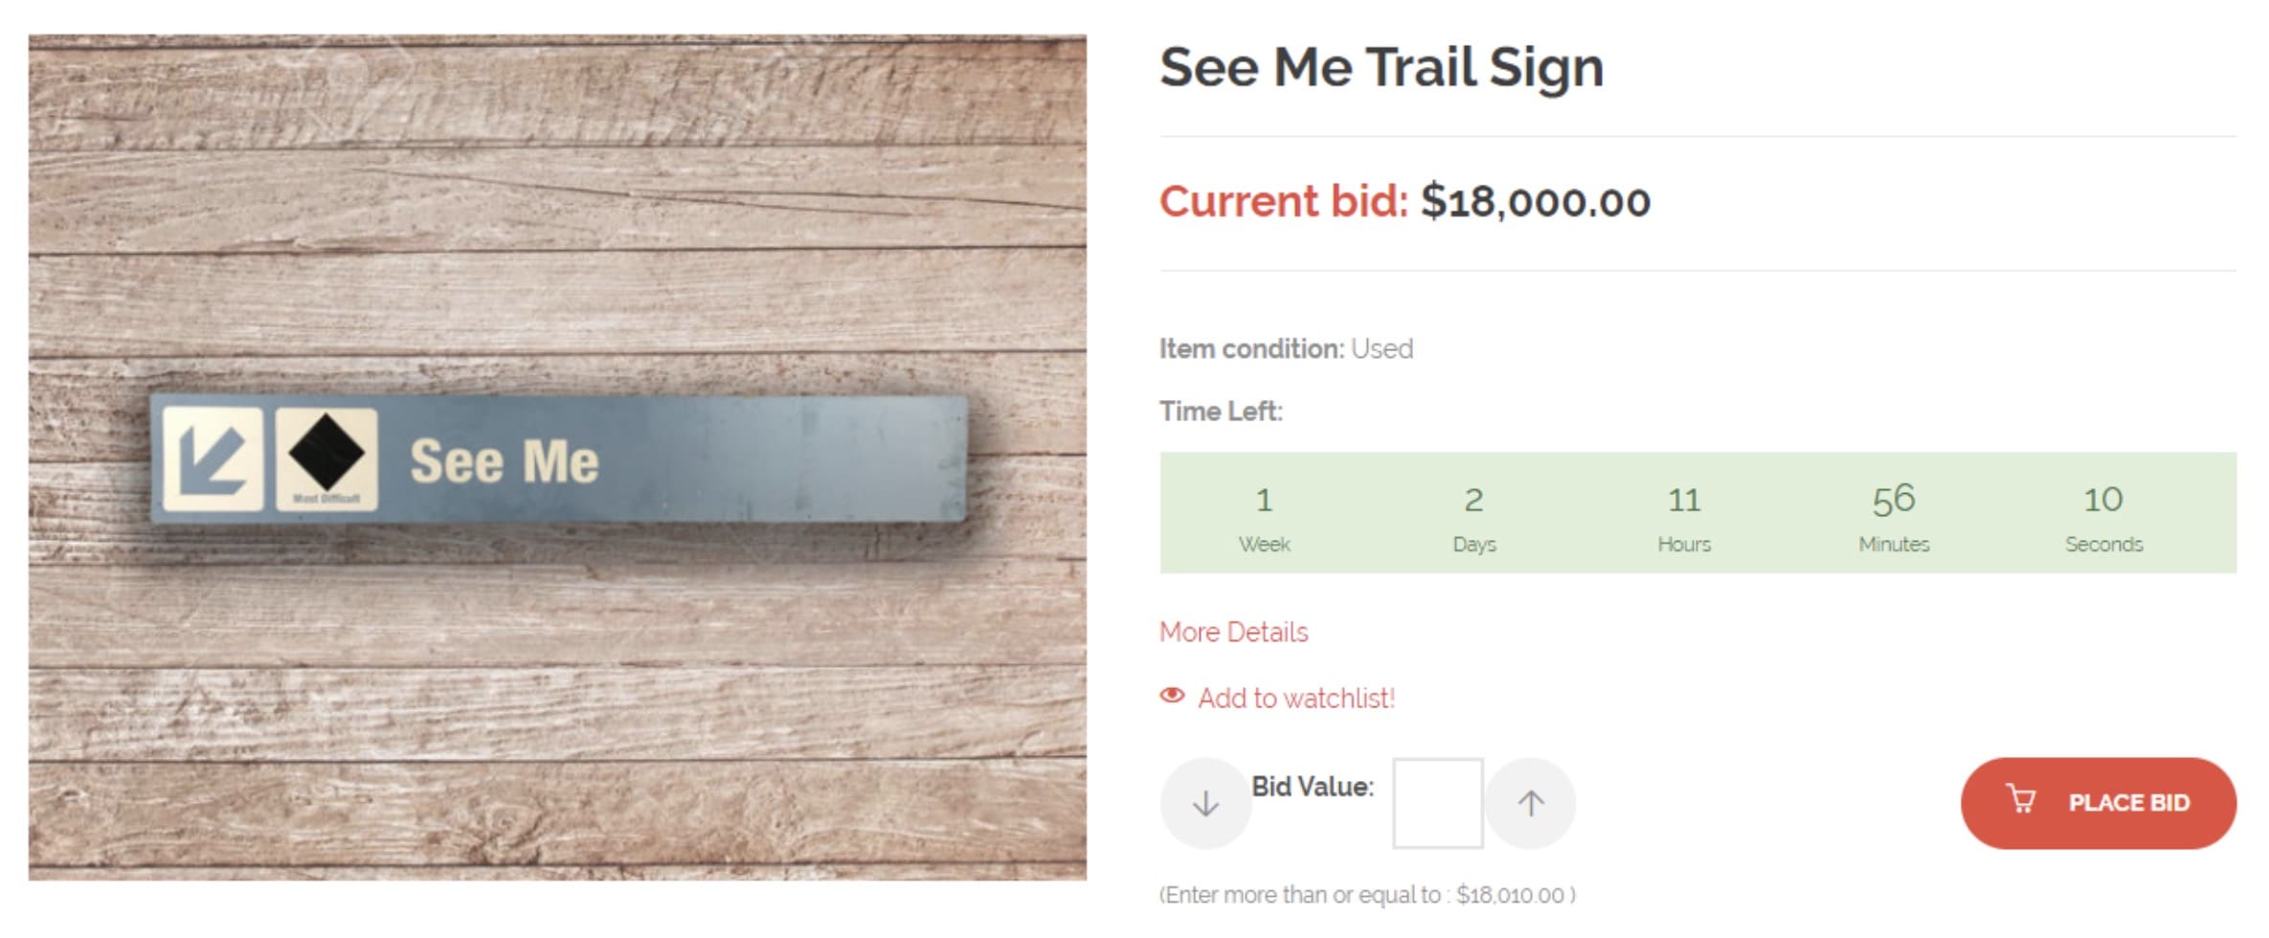Click the diagonal arrow symbol on sign
This screenshot has width=2269, height=938.
pos(213,458)
